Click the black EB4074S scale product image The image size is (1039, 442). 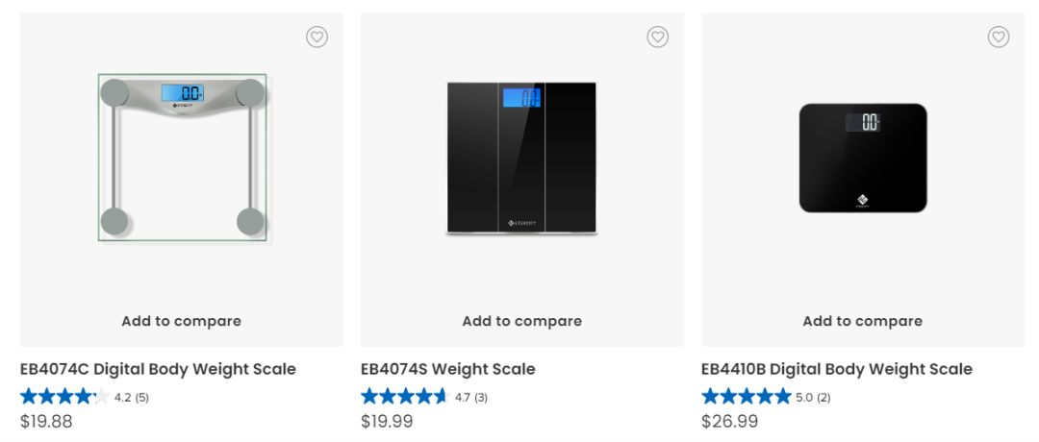coord(521,158)
